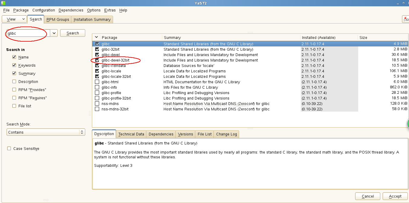Toggle install checkbox for glibc-info
This screenshot has width=409, height=203.
[x=97, y=87]
